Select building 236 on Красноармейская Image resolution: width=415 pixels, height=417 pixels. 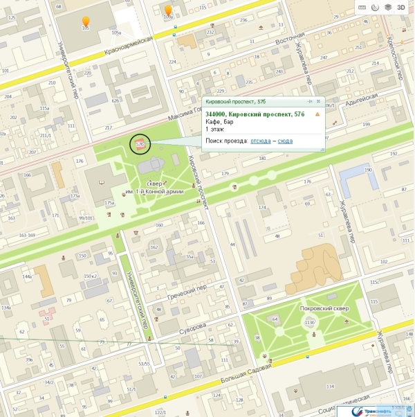point(243,20)
